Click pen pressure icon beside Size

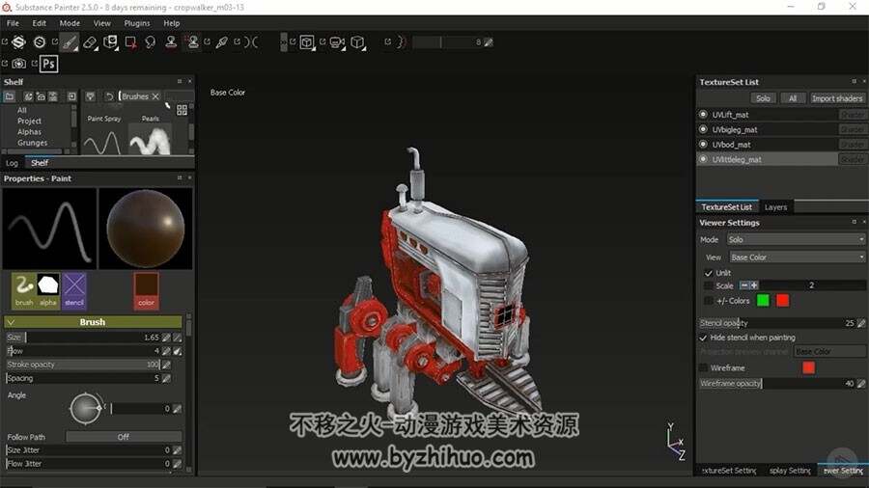(166, 338)
